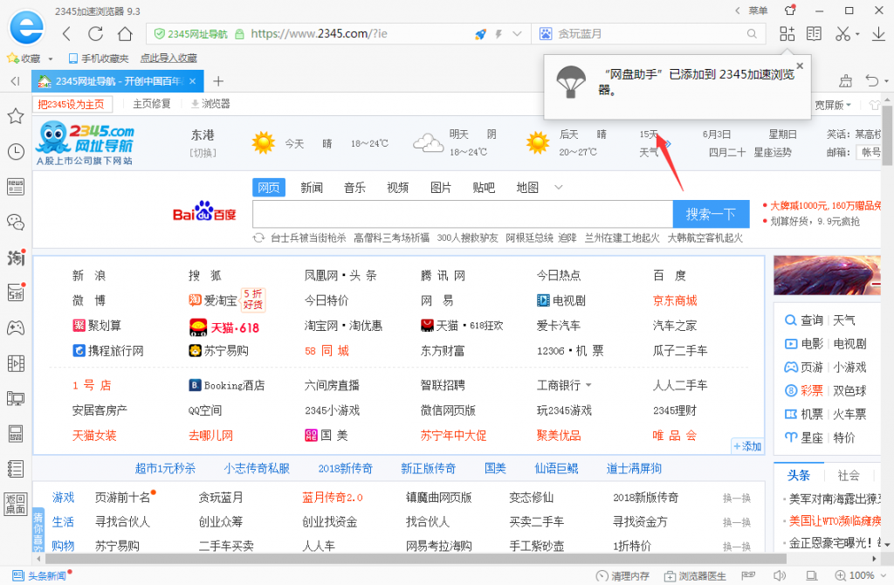Open the sidebar WeChat chat icon
Image resolution: width=894 pixels, height=585 pixels.
pos(16,223)
